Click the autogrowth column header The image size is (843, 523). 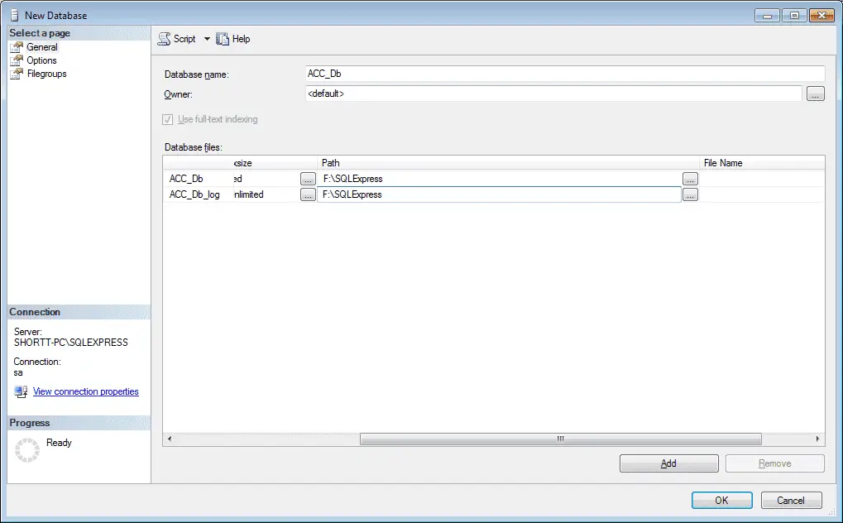tap(275, 163)
